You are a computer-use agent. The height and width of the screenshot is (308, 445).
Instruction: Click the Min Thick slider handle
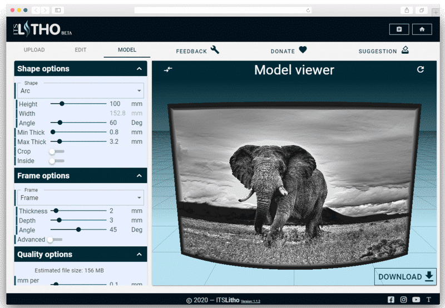pyautogui.click(x=53, y=132)
